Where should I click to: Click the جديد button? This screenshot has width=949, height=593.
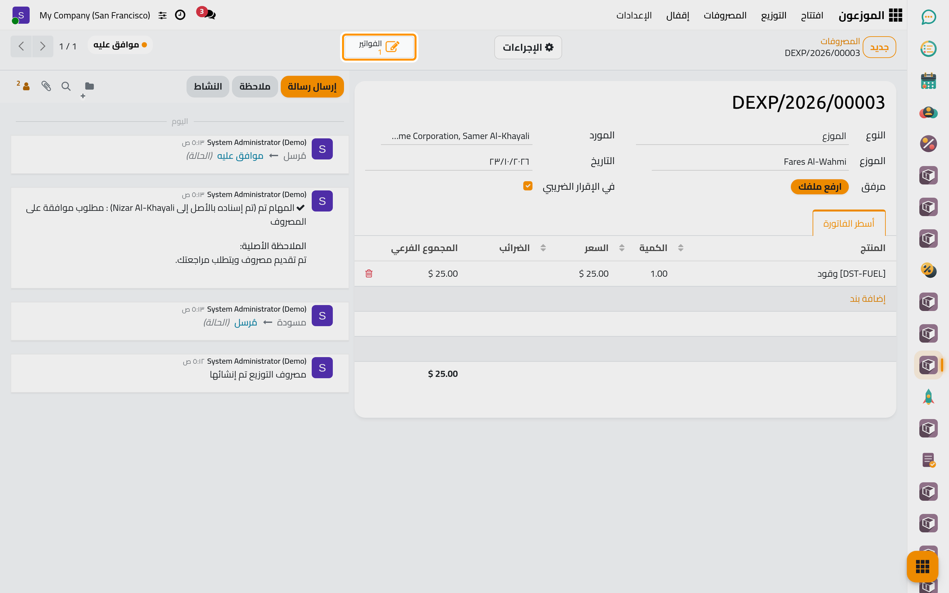tap(879, 47)
